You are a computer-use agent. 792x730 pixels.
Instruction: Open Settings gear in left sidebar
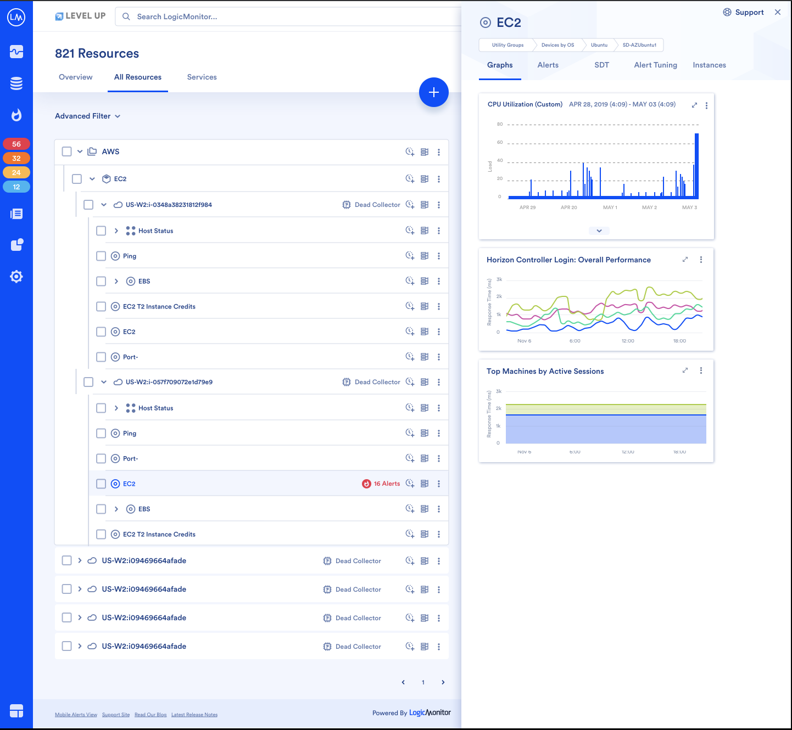coord(16,277)
